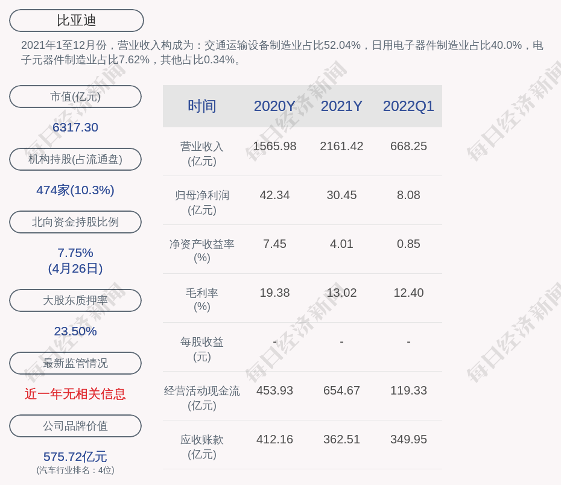The height and width of the screenshot is (485, 561).
Task: Click the net profit value 30.45
Action: [x=341, y=195]
